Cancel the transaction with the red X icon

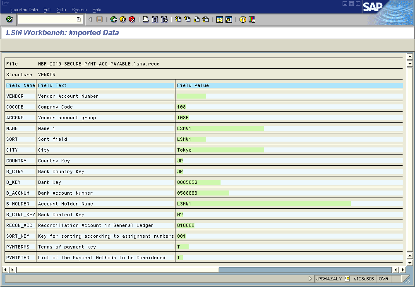[x=131, y=19]
